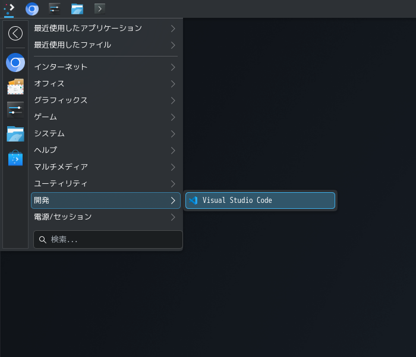Open System Settings from the top panel
416x357 pixels.
click(55, 9)
